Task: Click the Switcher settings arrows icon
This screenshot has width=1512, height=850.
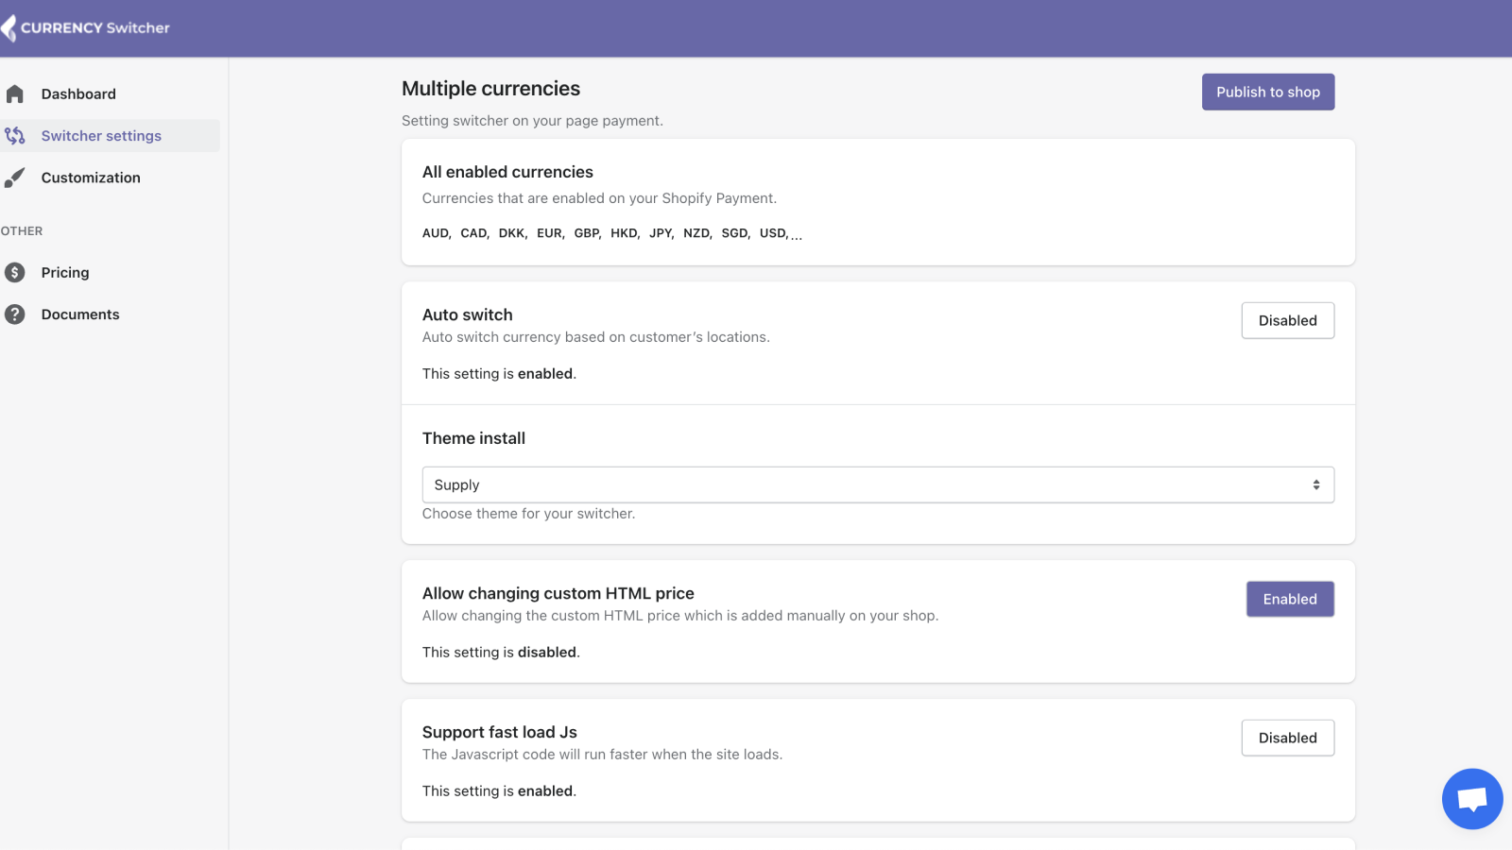Action: pos(15,136)
